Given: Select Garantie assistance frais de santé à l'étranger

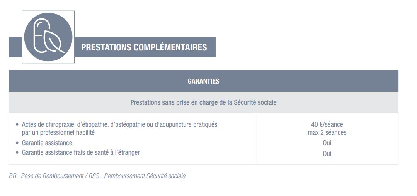Looking at the screenshot, I should [x=81, y=152].
